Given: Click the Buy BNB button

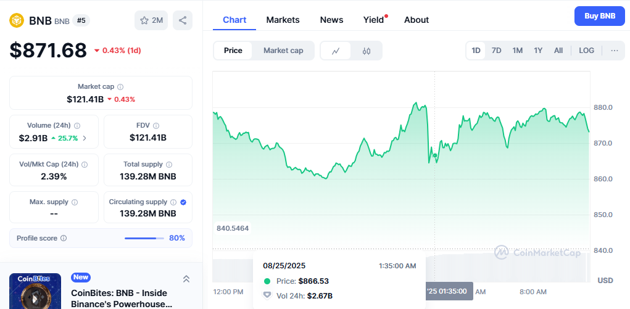Looking at the screenshot, I should coord(599,16).
